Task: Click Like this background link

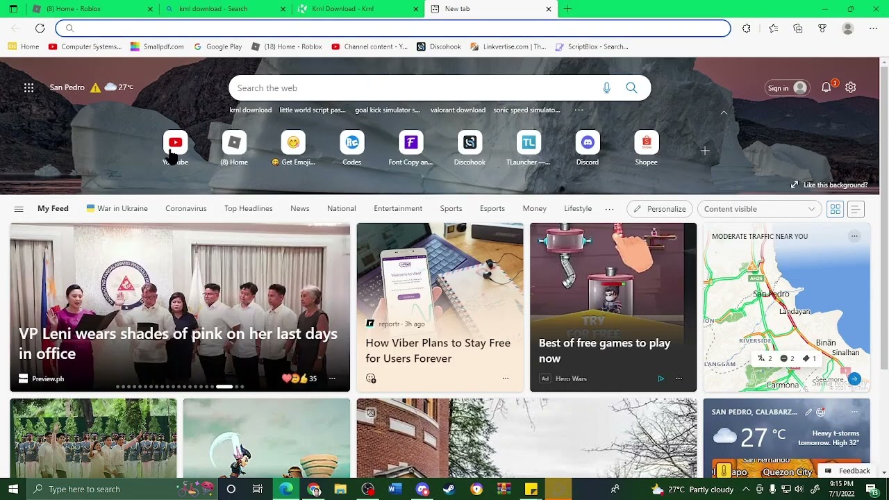Action: coord(829,185)
